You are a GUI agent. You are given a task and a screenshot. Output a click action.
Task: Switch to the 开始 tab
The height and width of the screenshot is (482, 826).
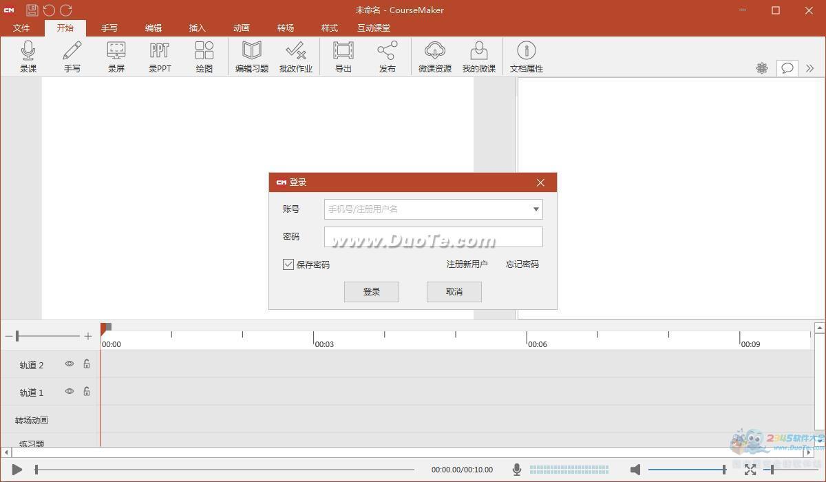click(x=65, y=28)
